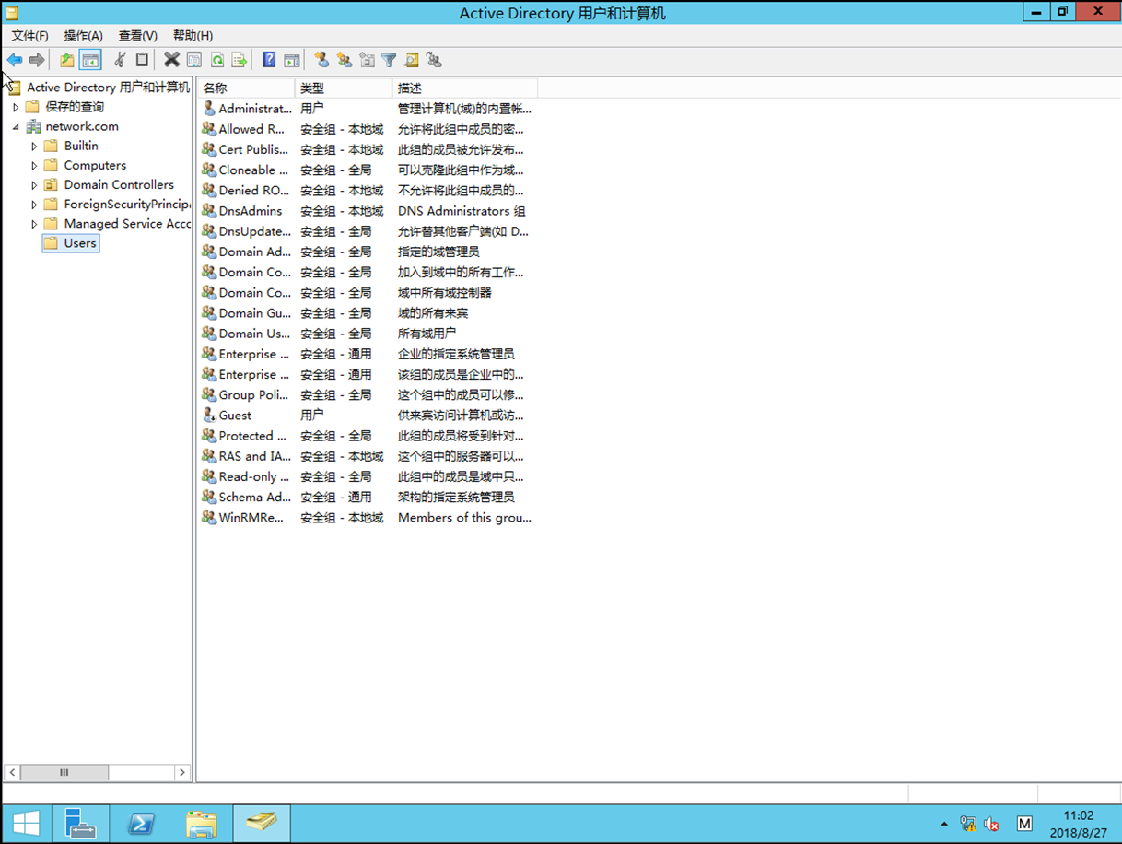Open the 操作(A) menu

coord(83,35)
